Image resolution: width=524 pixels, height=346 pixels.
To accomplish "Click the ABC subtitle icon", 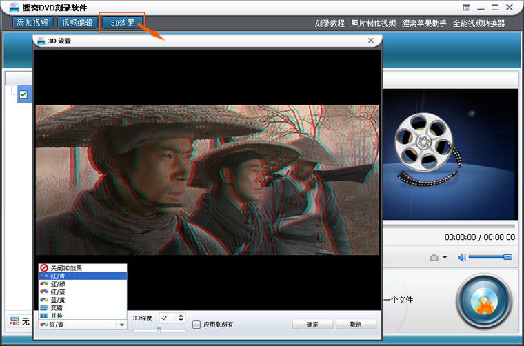I will click(14, 321).
